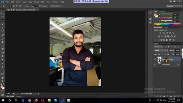Click the Brightness/Contrast adjustment icon
183x103 pixels.
(x=160, y=33)
